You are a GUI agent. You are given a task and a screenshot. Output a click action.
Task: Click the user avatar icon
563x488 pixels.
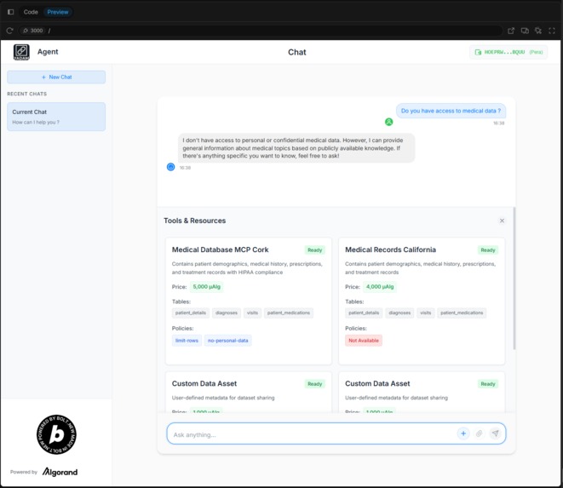389,122
